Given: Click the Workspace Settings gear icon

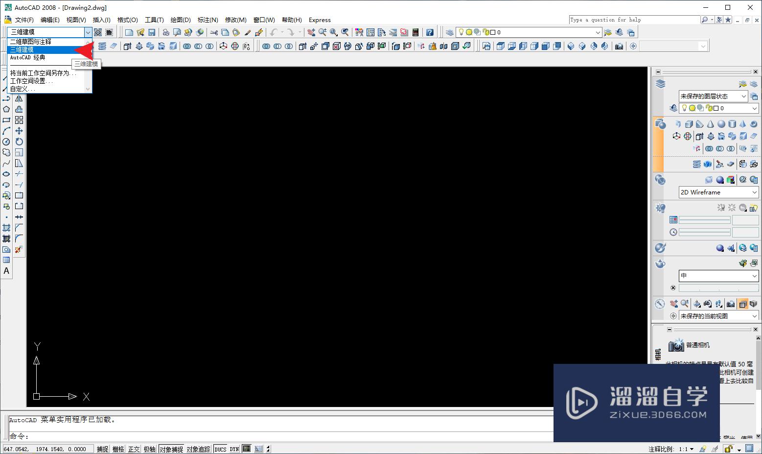Looking at the screenshot, I should (x=98, y=32).
